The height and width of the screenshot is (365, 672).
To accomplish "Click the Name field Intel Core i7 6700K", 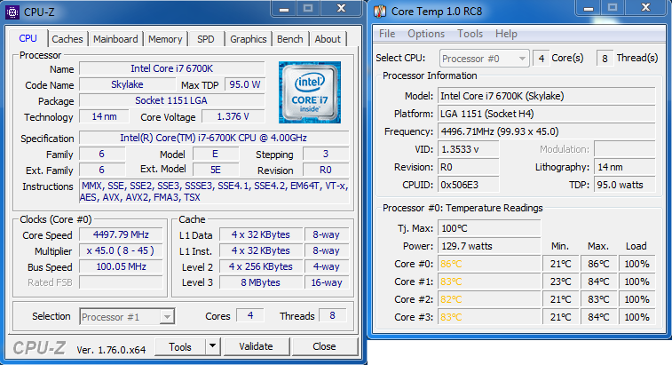I will [172, 68].
